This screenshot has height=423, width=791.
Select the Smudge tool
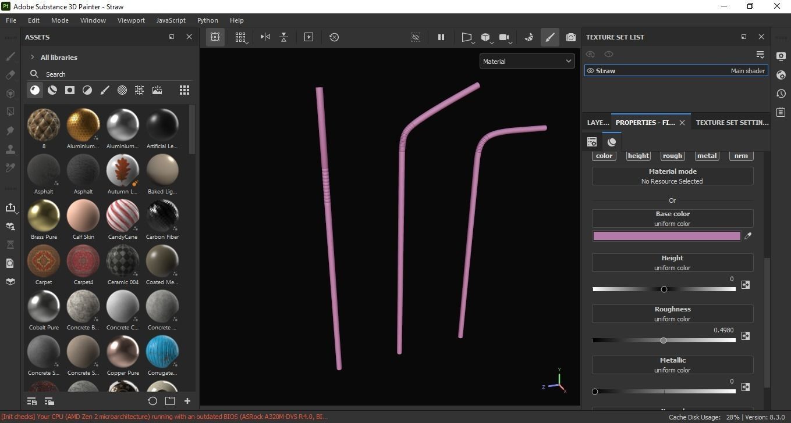click(x=10, y=130)
